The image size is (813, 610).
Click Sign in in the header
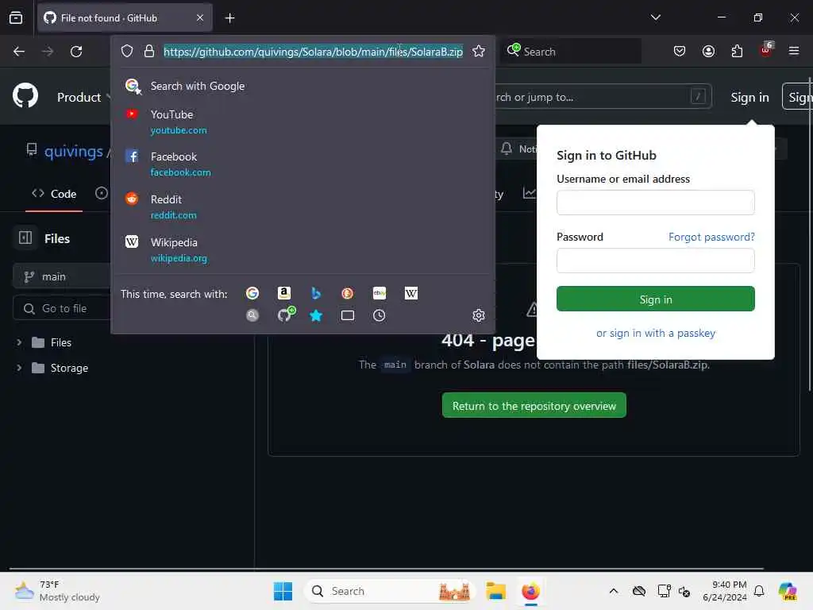749,98
